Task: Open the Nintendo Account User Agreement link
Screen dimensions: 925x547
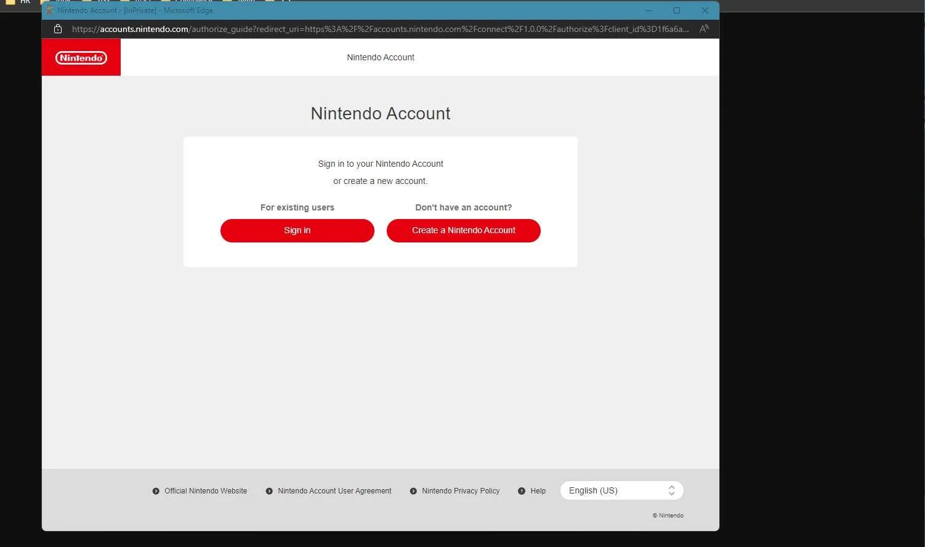Action: pyautogui.click(x=328, y=491)
